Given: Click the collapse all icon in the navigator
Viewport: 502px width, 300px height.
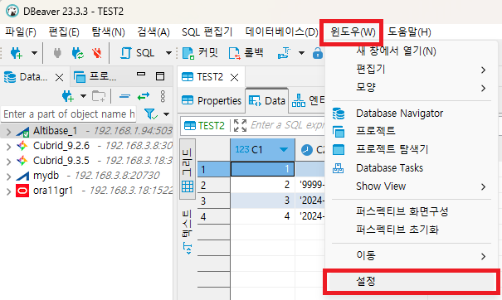Looking at the screenshot, I should [x=124, y=96].
